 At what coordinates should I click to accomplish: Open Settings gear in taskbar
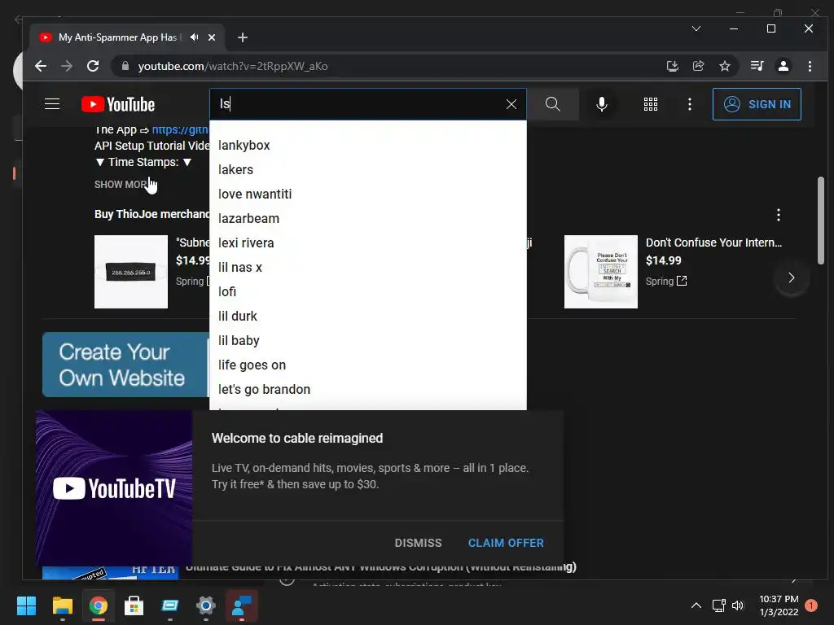click(x=205, y=605)
